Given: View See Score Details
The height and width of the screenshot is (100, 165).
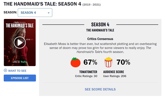Looking at the screenshot, I should 100,89.
